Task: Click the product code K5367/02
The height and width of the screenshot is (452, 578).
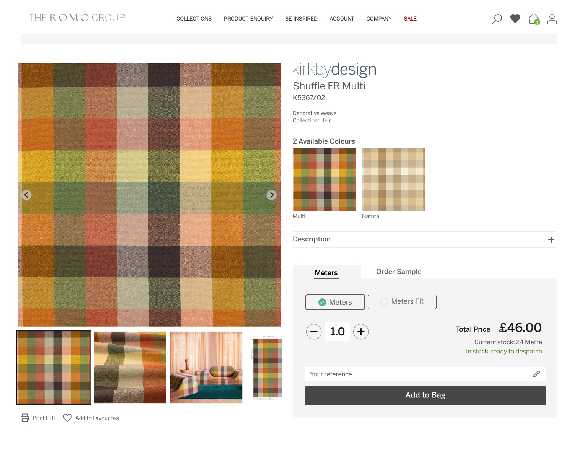Action: point(309,97)
